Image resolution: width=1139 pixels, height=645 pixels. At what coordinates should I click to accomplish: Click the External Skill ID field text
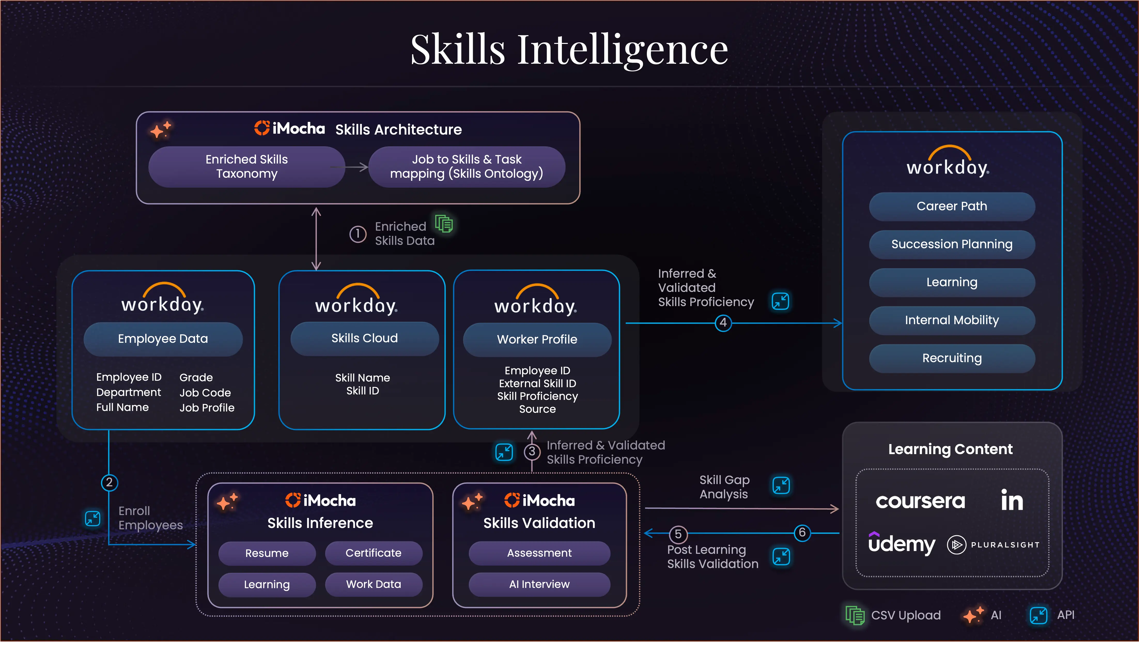click(537, 384)
